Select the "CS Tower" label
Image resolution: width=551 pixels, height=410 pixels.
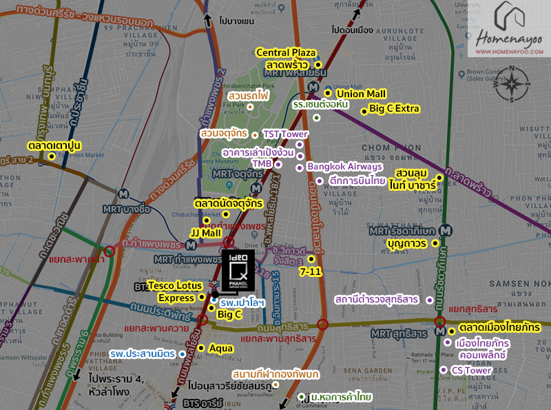tap(471, 370)
